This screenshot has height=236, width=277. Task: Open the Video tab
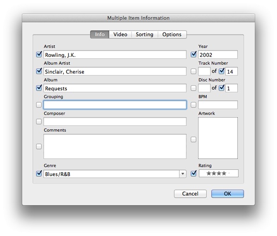120,34
